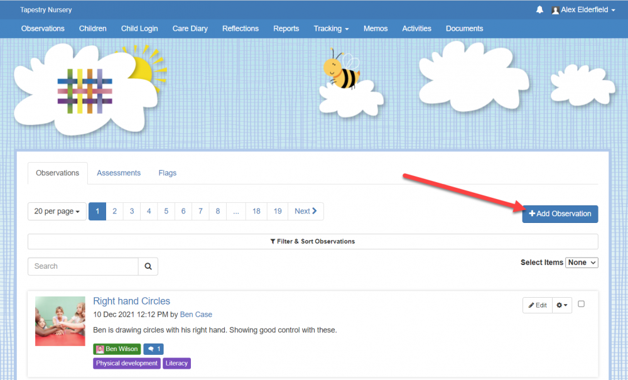The image size is (628, 380).
Task: Click the Literacy tag
Action: pyautogui.click(x=176, y=363)
